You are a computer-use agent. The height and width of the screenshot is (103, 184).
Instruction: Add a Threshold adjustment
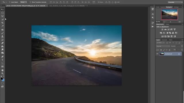168,36
